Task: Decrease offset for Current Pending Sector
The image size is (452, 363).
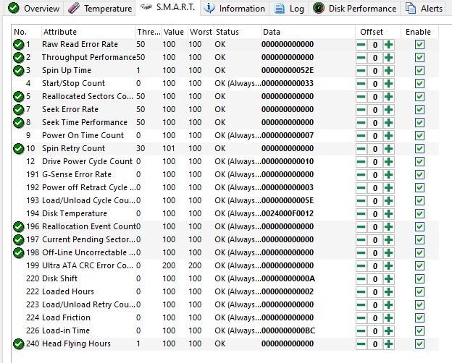Action: pyautogui.click(x=361, y=240)
